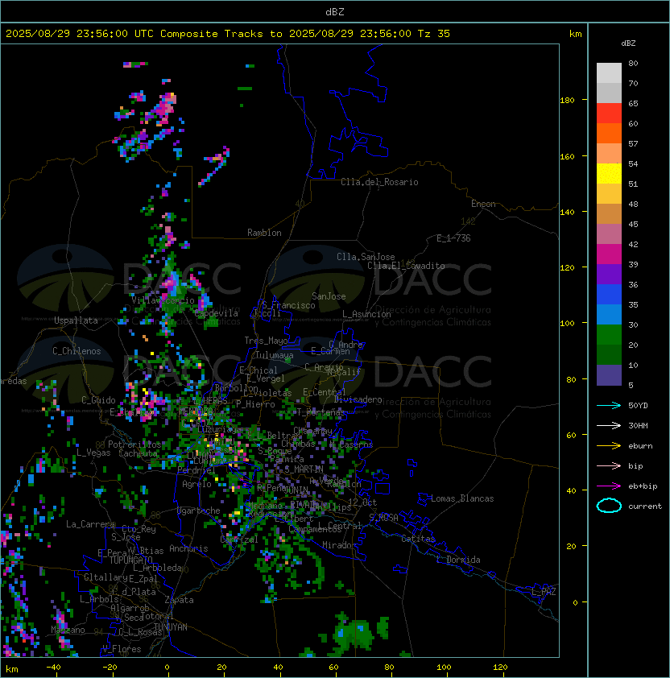This screenshot has width=670, height=678.
Task: Click the magenta eb+bip arrow icon
Action: coord(609,486)
